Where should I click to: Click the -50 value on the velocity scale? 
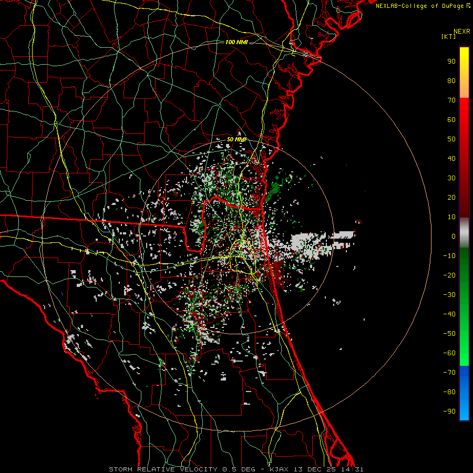click(449, 334)
